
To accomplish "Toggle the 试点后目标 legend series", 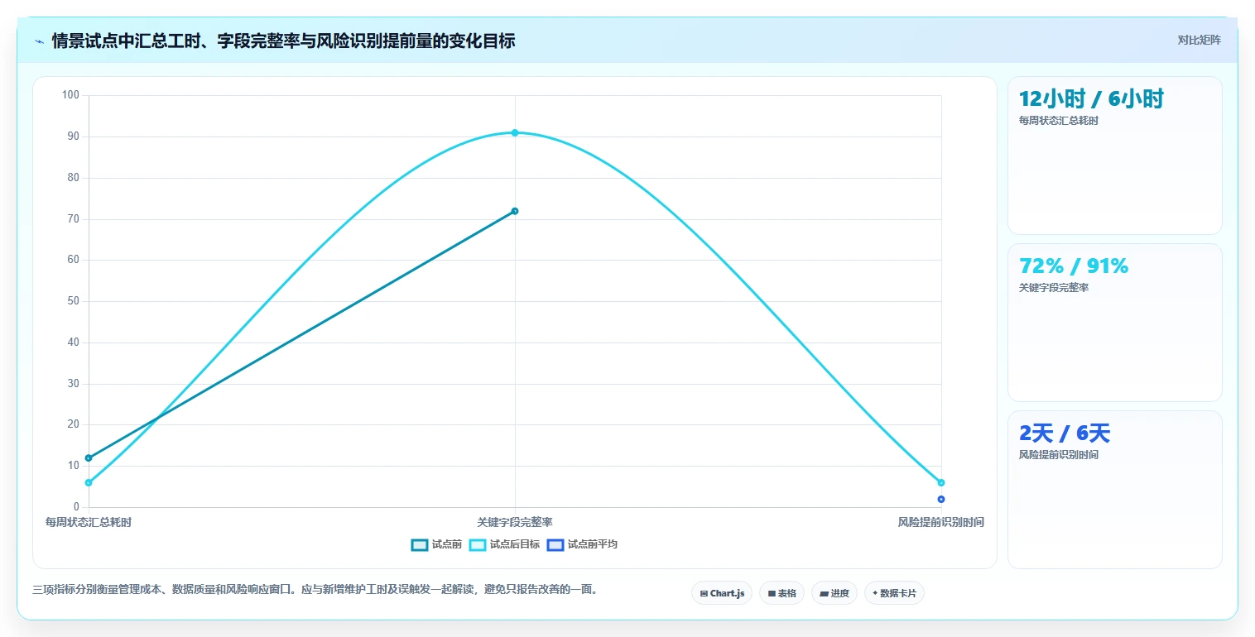I will [504, 544].
